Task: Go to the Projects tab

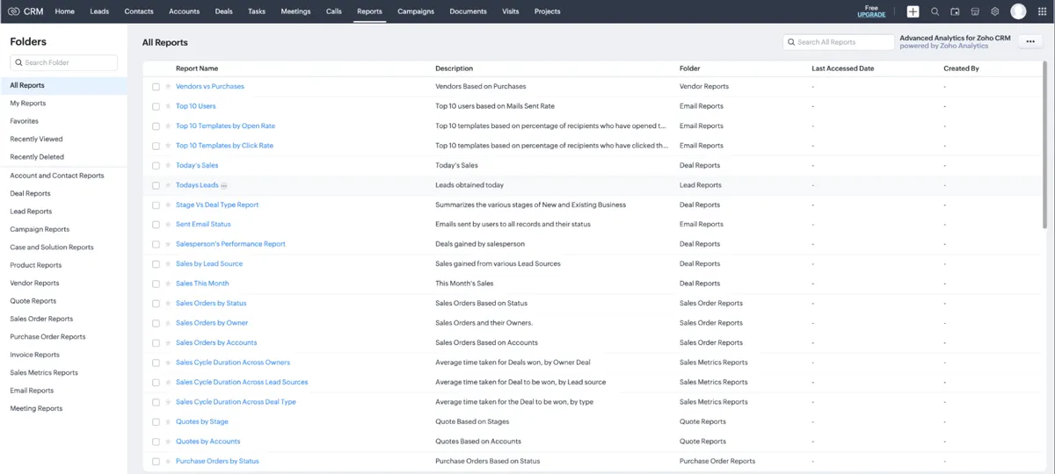Action: [547, 11]
